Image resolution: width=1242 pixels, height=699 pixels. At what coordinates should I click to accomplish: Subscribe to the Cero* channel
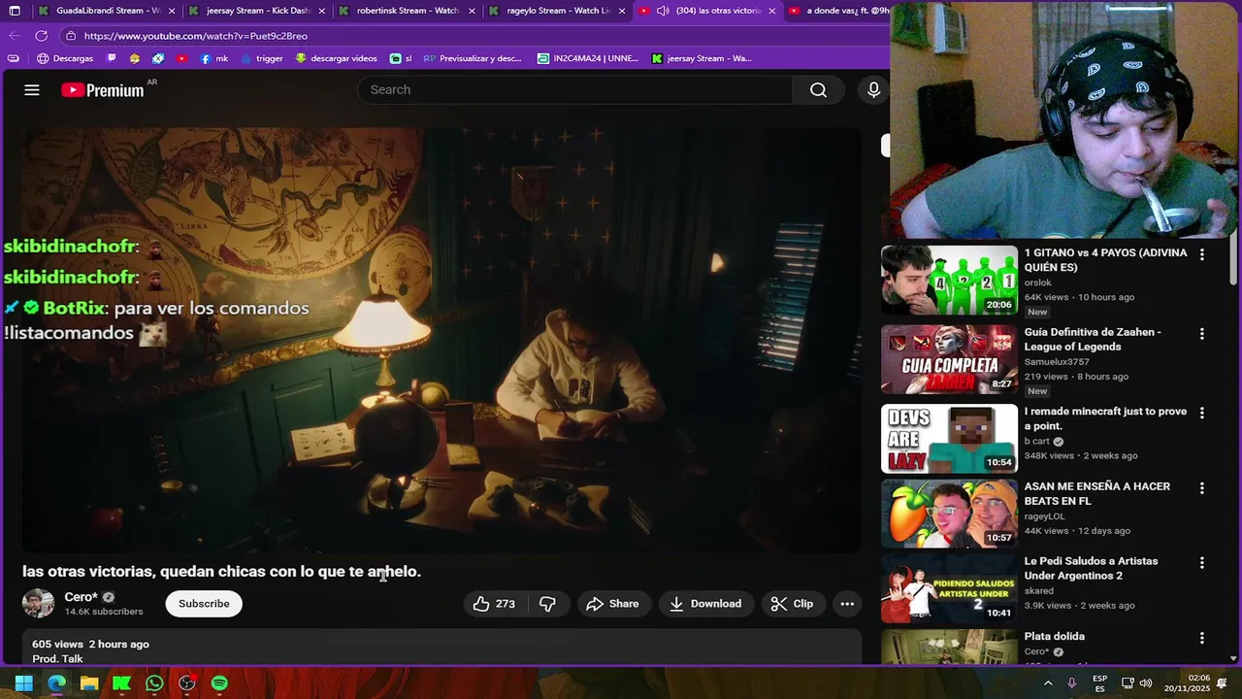coord(204,604)
